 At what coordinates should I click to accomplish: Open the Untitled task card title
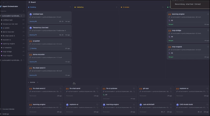pyautogui.click(x=38, y=14)
